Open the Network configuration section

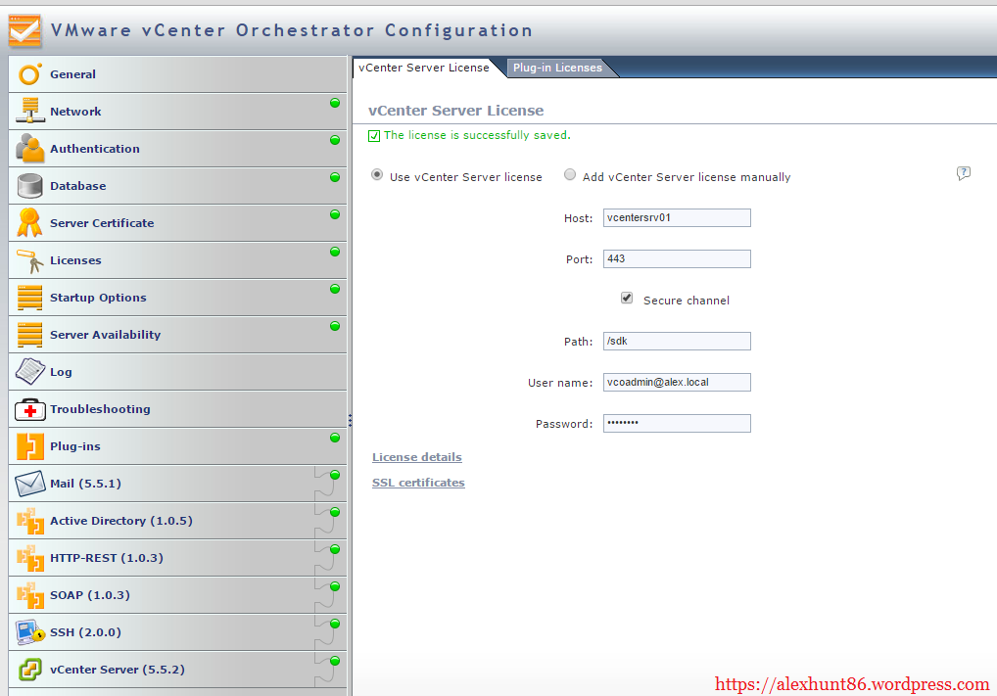click(177, 112)
